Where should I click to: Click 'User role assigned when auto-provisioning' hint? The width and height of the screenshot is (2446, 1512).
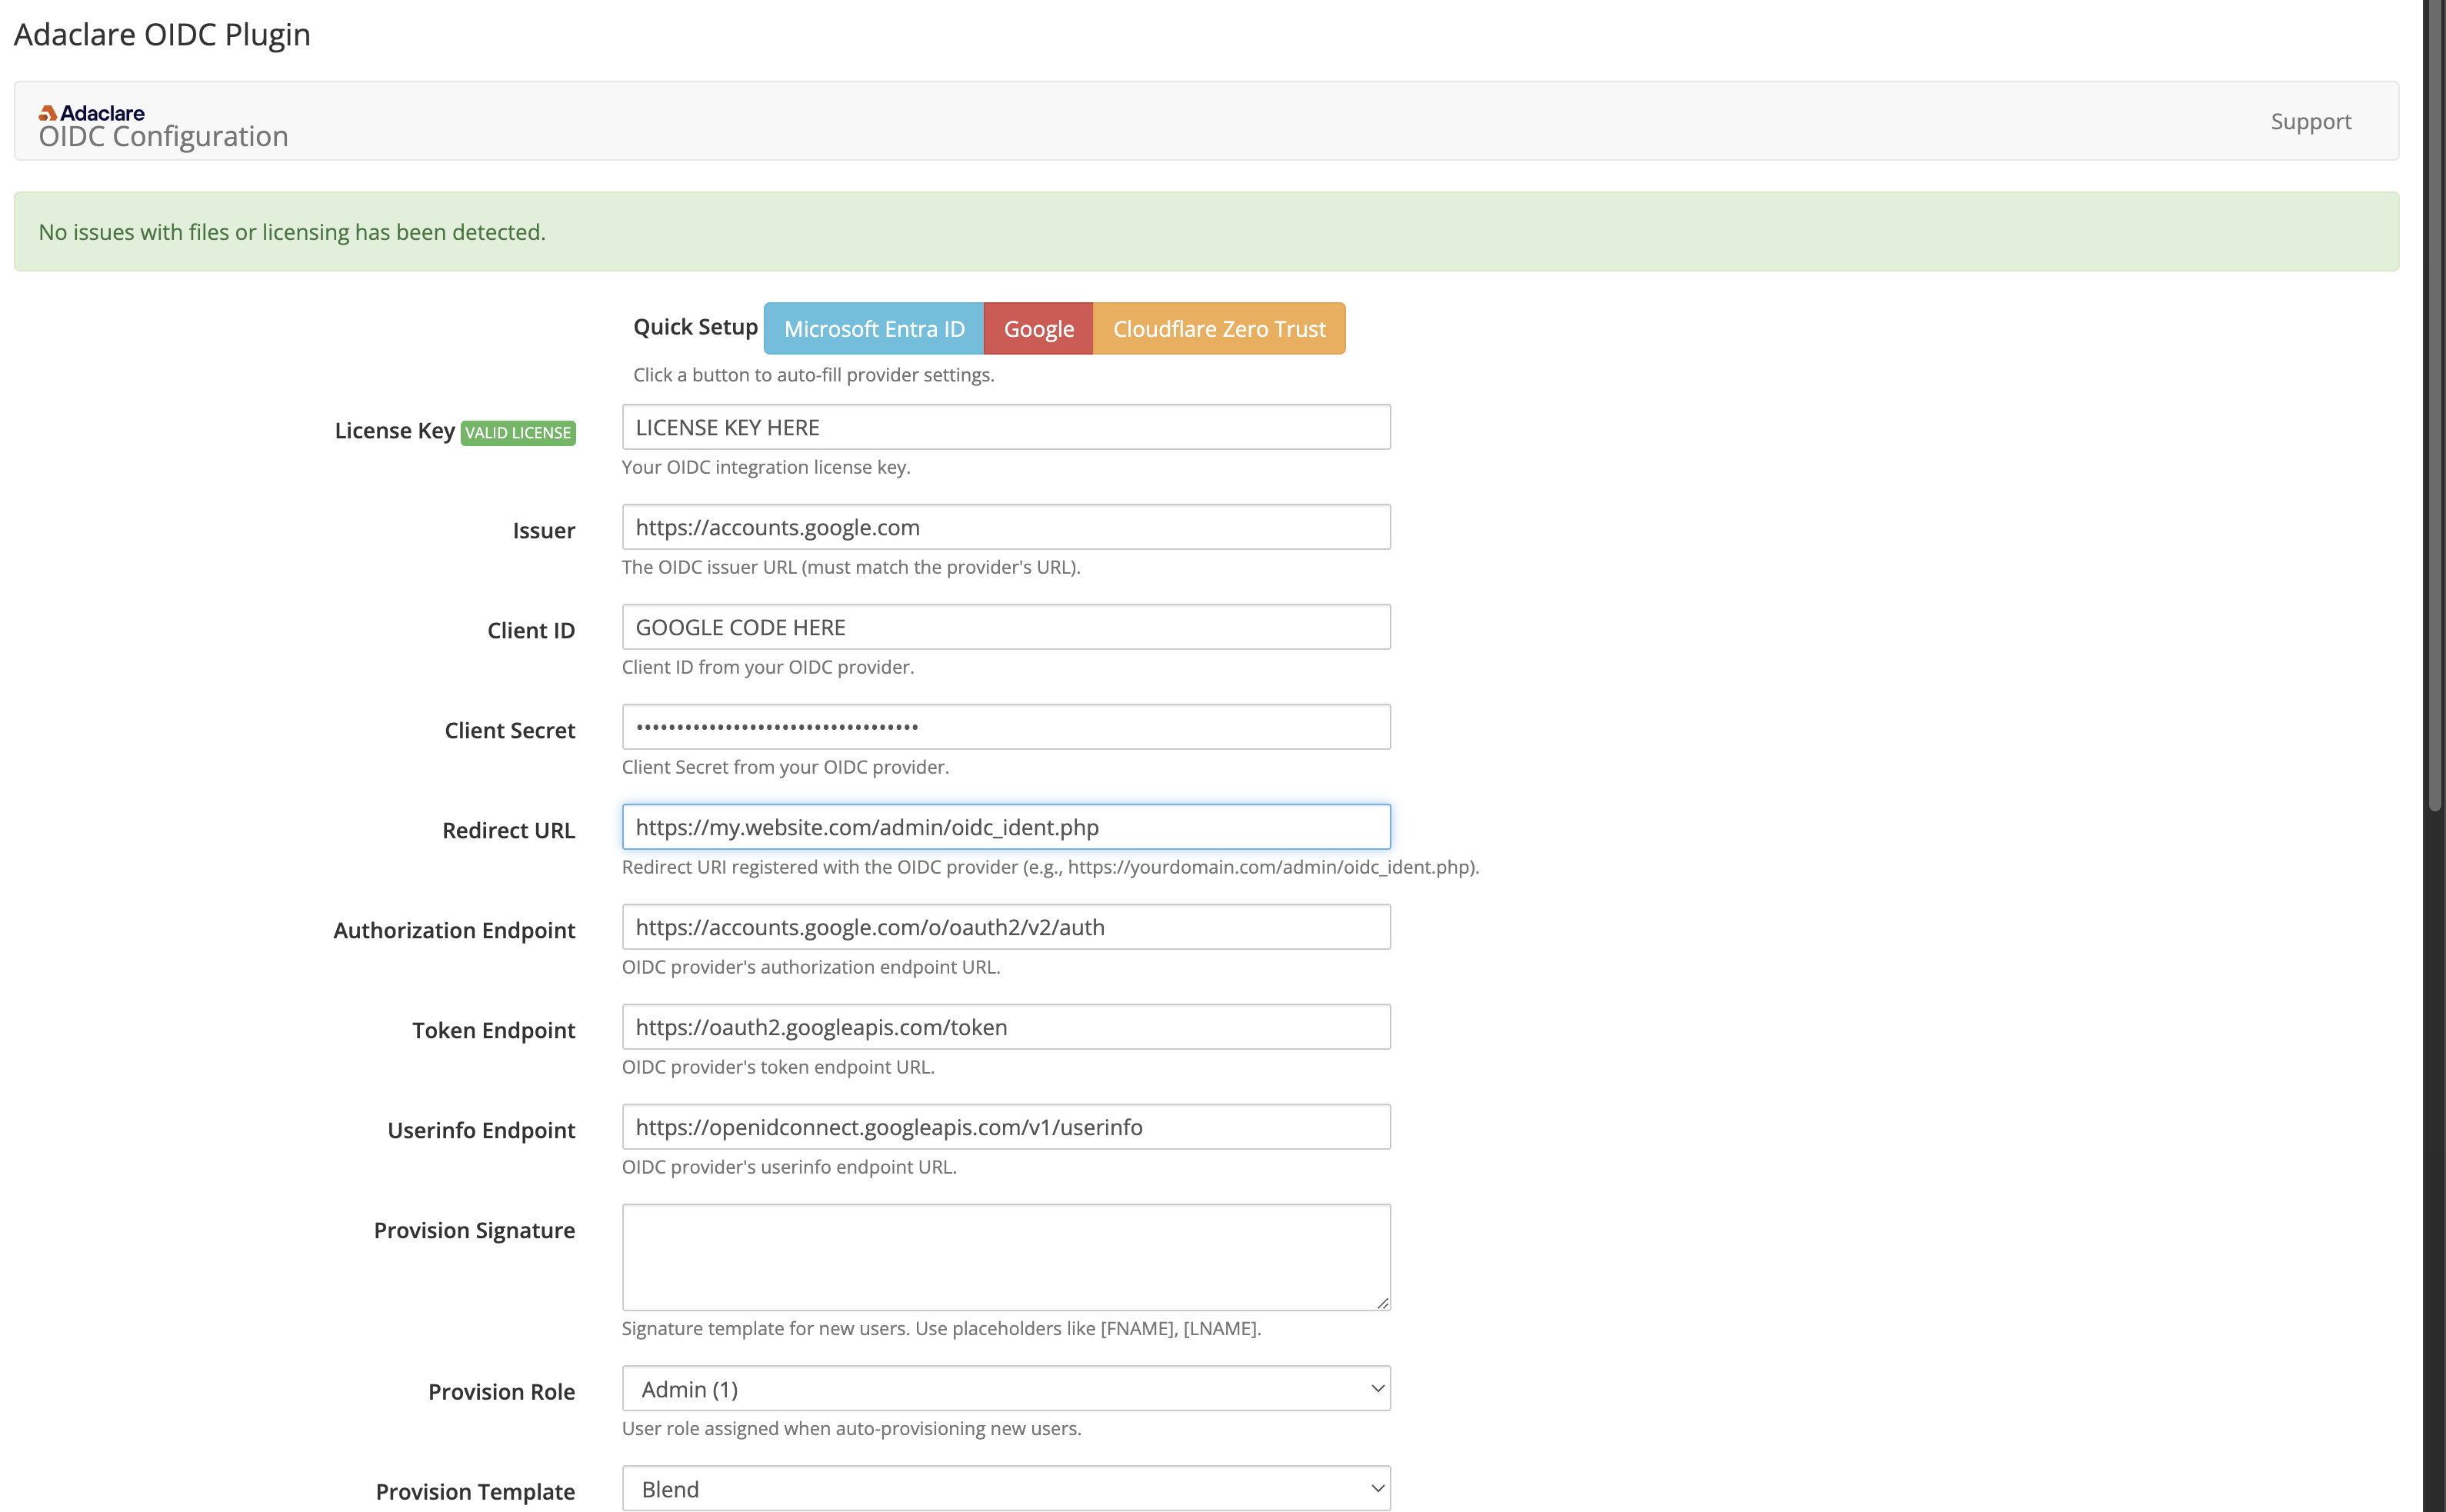point(851,1429)
